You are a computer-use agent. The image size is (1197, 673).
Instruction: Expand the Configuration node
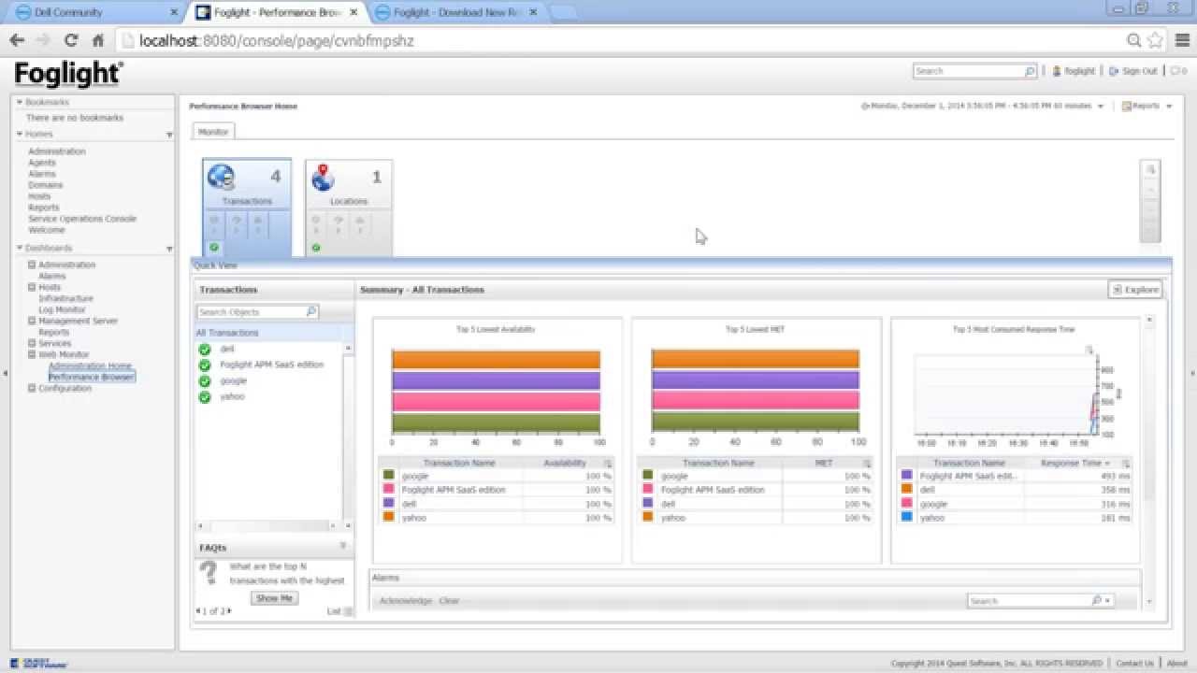click(32, 389)
